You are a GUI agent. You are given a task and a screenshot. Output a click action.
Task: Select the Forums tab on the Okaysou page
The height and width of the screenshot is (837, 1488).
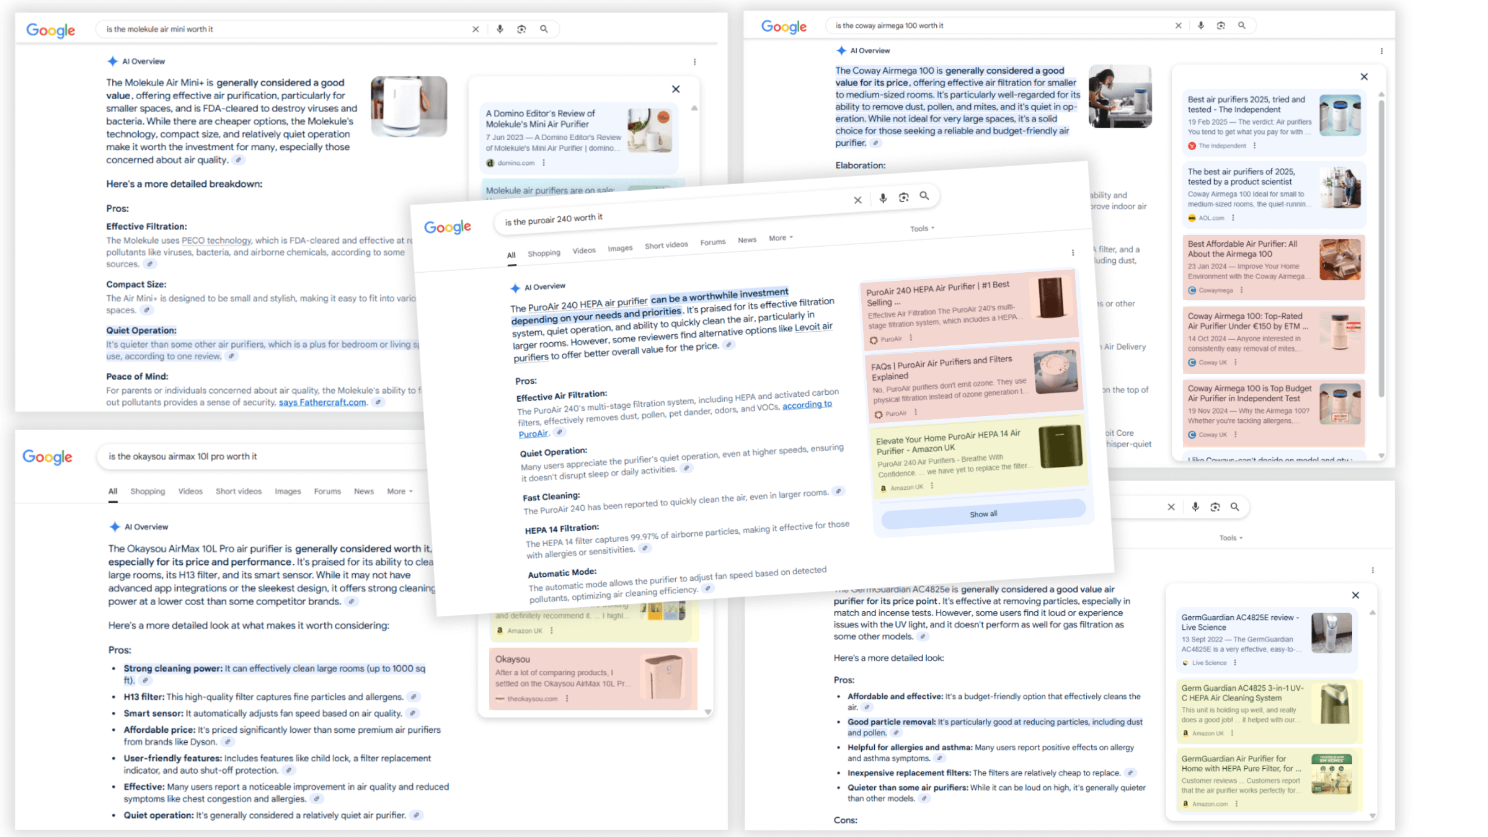click(x=327, y=491)
